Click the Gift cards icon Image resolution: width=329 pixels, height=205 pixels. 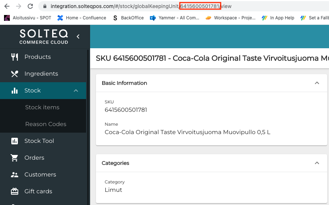[15, 191]
